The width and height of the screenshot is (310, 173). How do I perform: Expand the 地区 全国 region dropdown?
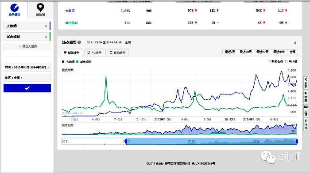(27, 78)
